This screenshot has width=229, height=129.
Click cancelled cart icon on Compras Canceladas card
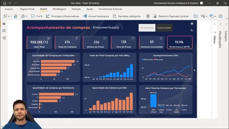click(x=161, y=38)
